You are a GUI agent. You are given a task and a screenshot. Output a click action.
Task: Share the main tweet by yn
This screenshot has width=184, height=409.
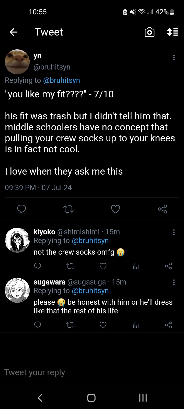tap(162, 209)
